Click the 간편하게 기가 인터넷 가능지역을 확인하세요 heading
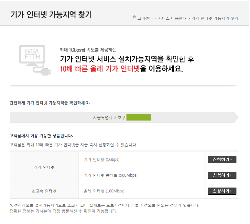Screen dimensions: 250x224 tap(50, 103)
